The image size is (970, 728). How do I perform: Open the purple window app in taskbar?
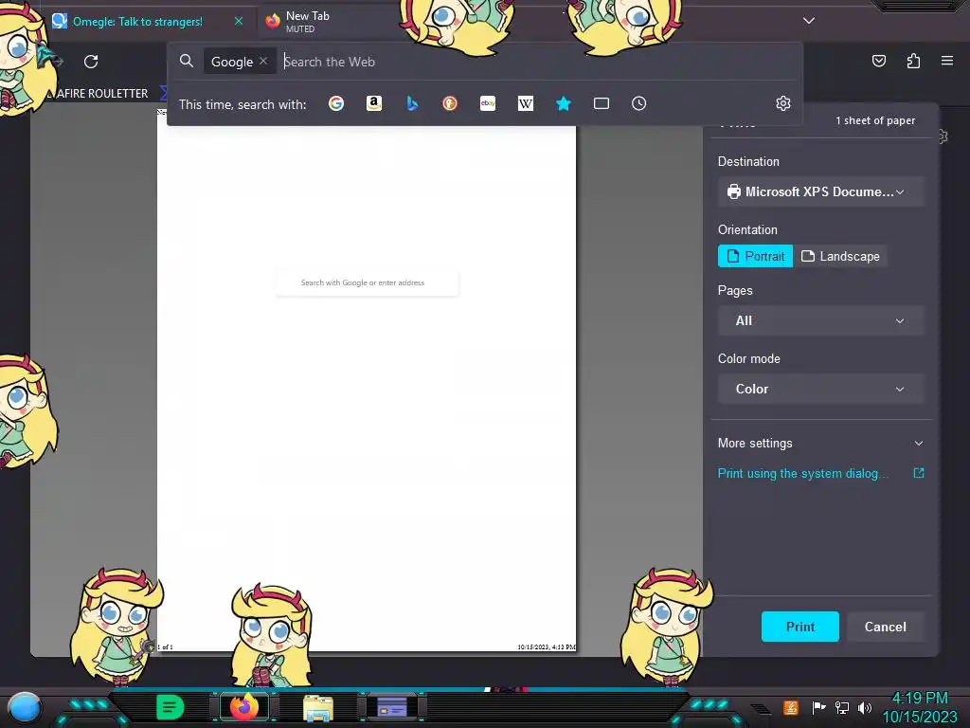[391, 707]
